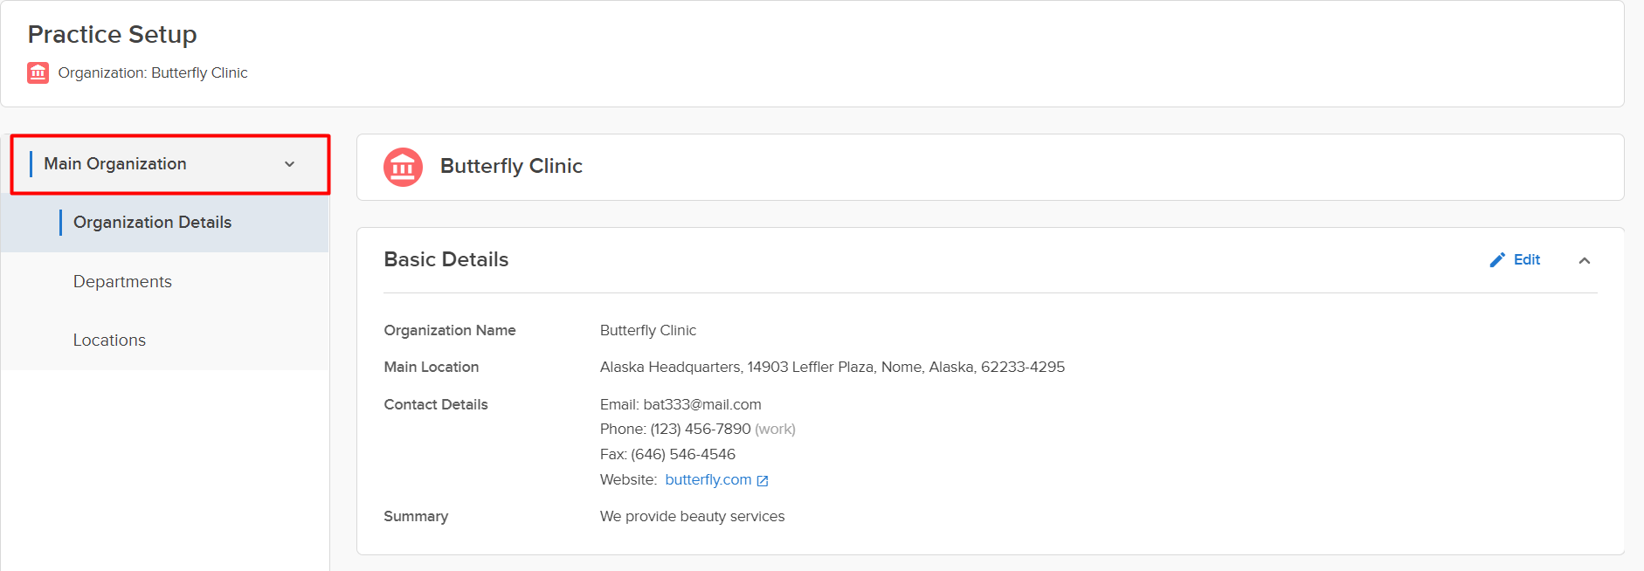This screenshot has height=571, width=1644.
Task: Click the email bat333@mail.com text
Action: 702,404
